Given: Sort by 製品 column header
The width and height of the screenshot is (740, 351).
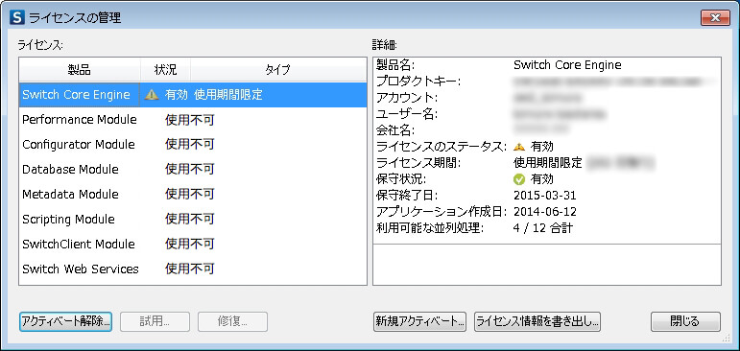Looking at the screenshot, I should [x=80, y=70].
